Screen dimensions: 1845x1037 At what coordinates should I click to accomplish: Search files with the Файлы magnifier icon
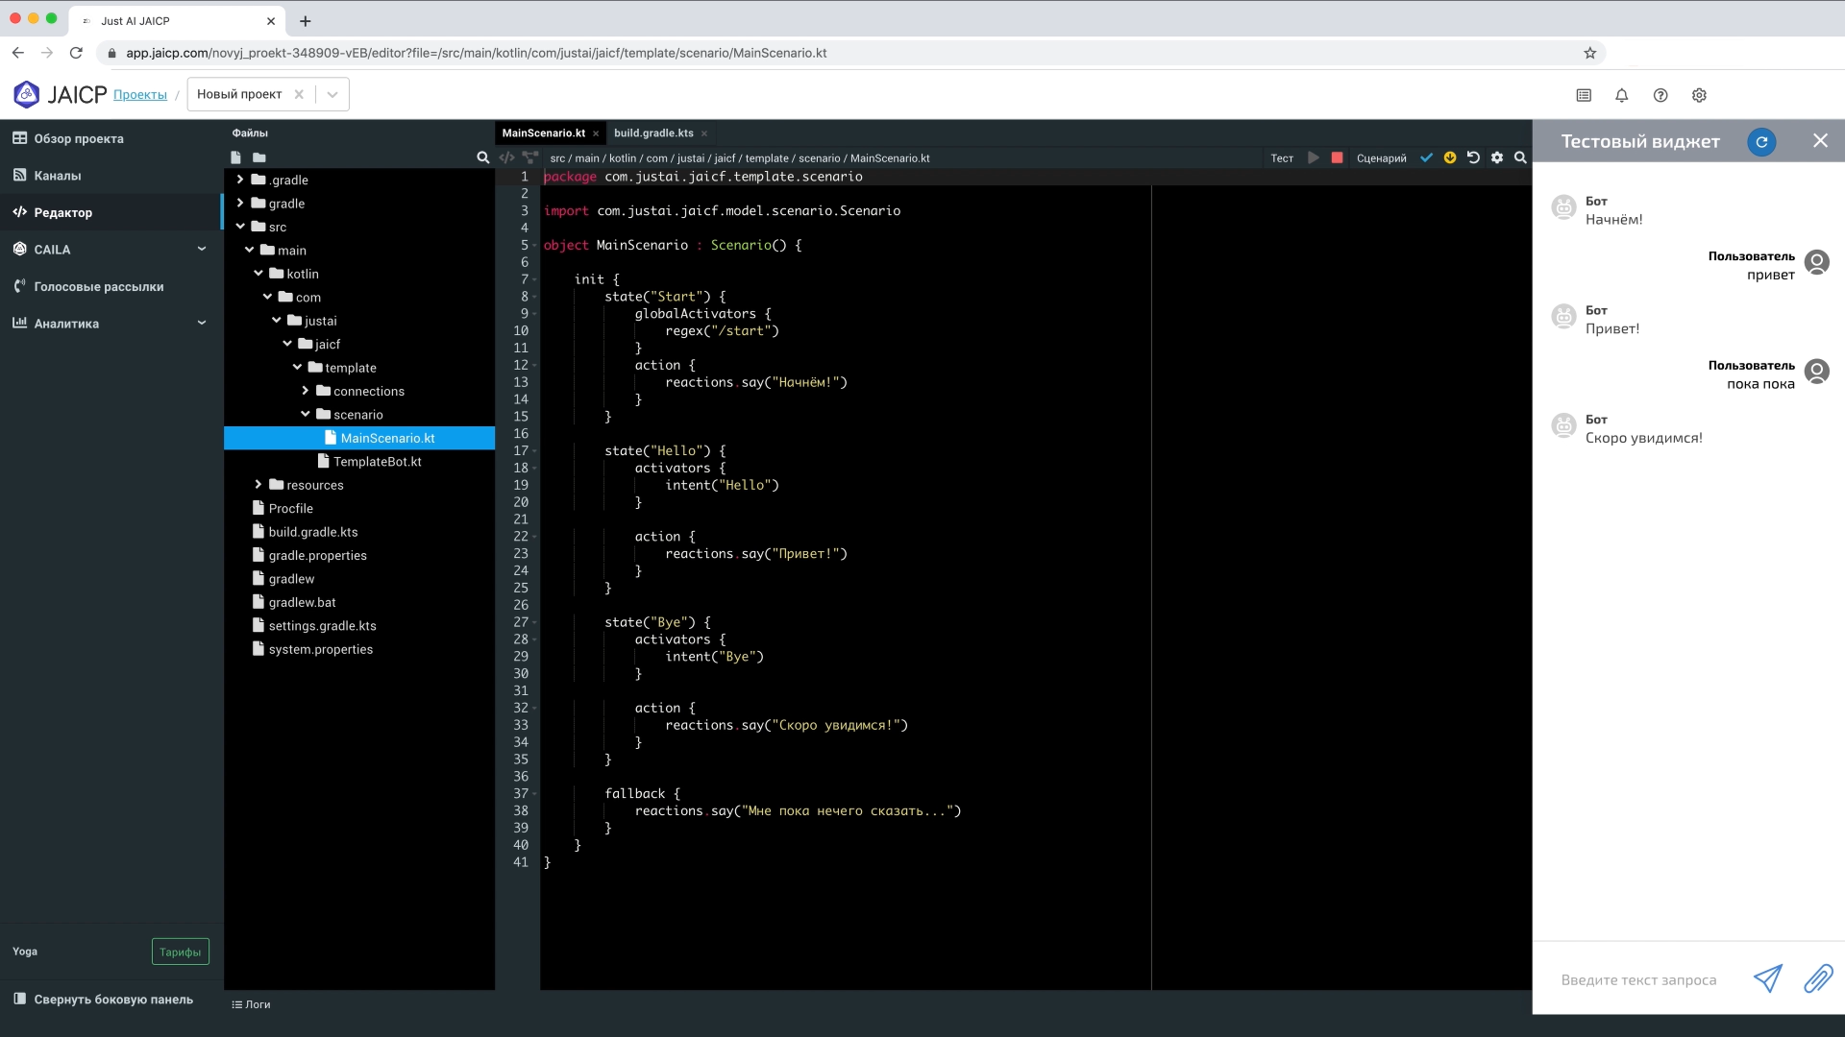coord(482,157)
